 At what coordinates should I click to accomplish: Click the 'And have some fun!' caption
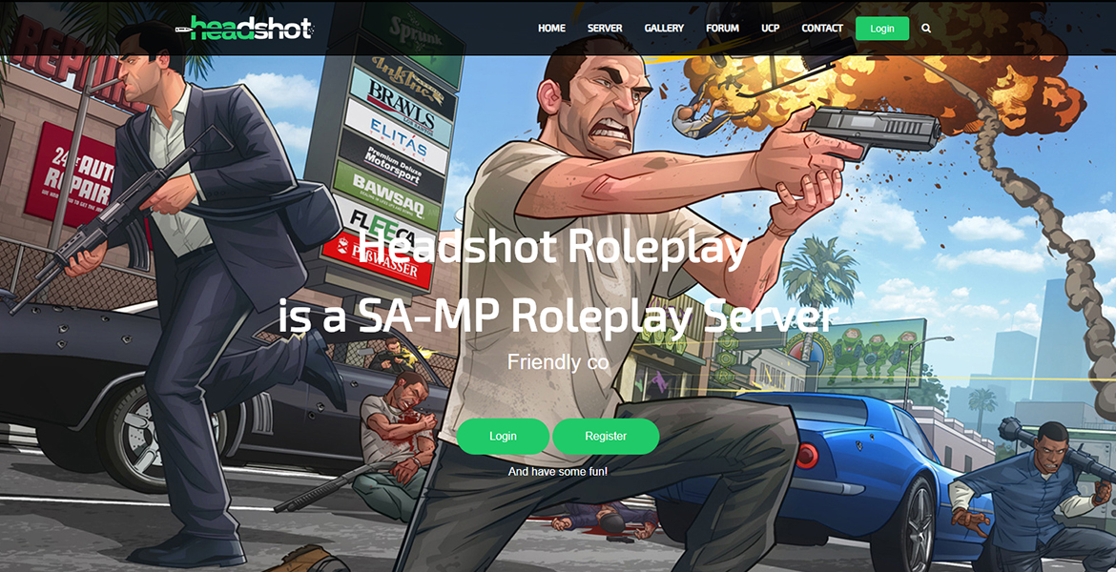558,472
